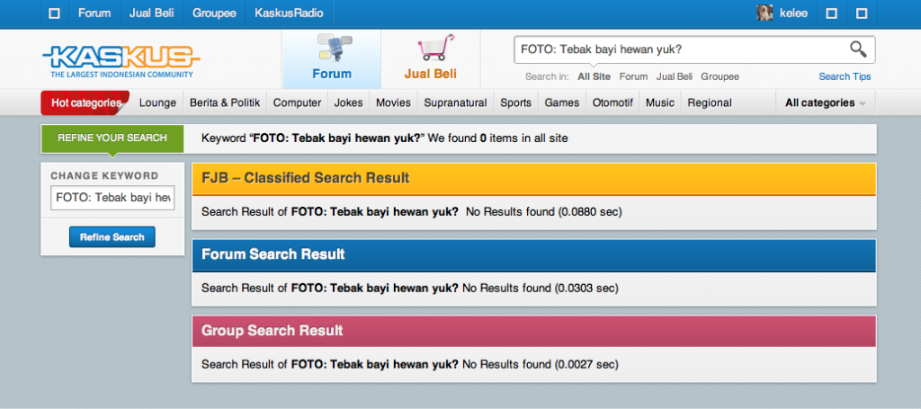This screenshot has width=921, height=409.
Task: Go to the Lounge category
Action: pos(157,102)
